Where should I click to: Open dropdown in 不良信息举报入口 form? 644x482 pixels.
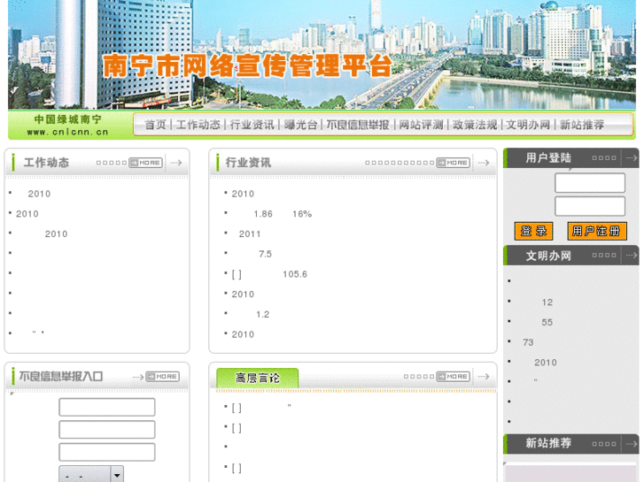pos(91,475)
